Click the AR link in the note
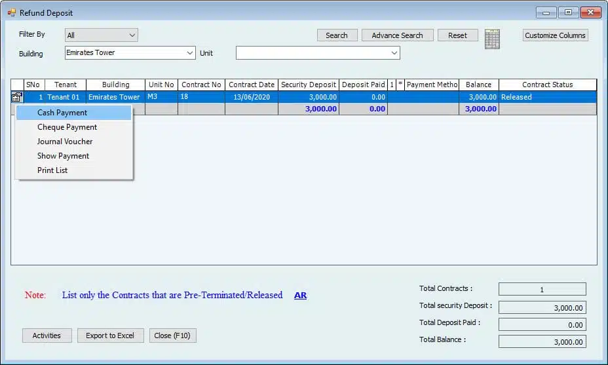 coord(300,296)
